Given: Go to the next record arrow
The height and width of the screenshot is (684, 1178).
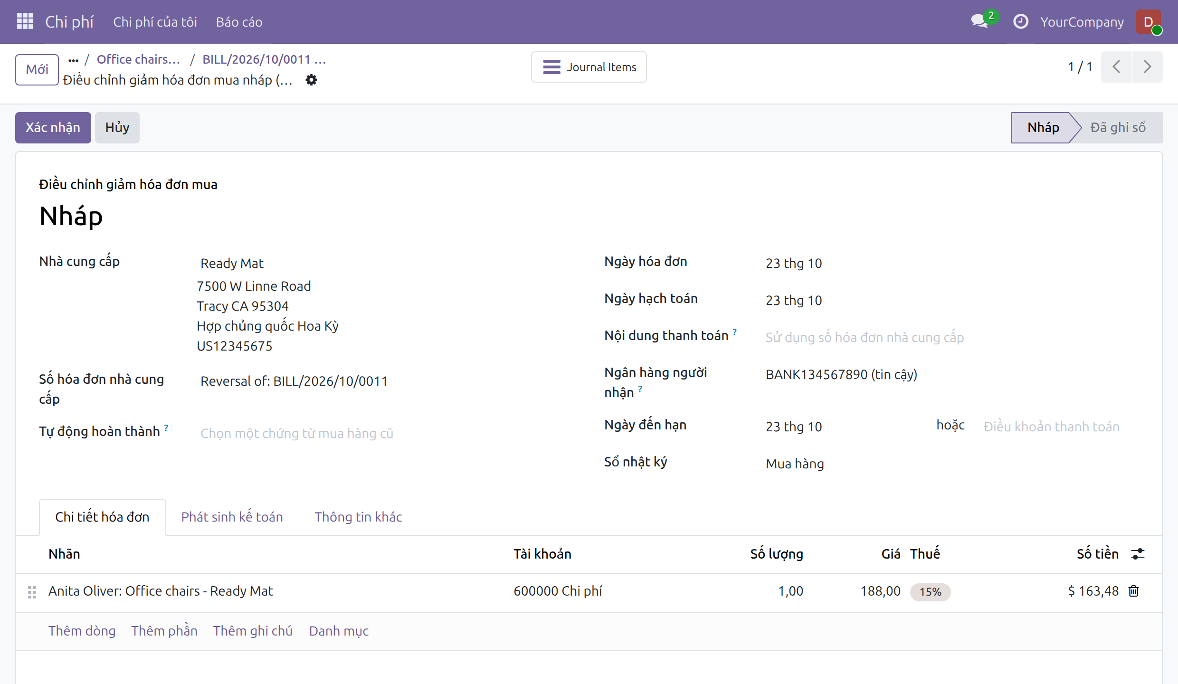Looking at the screenshot, I should 1147,67.
